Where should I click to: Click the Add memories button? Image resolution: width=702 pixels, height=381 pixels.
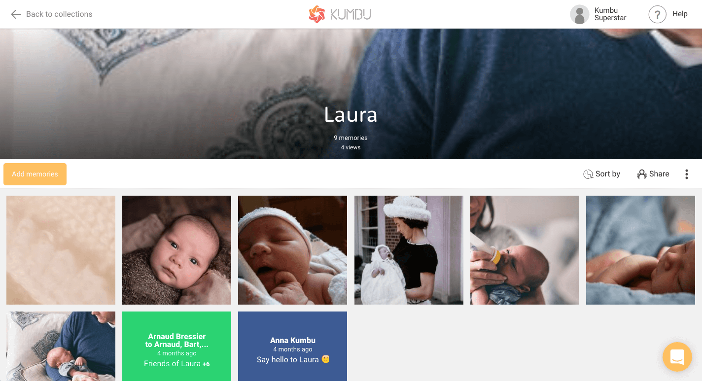(35, 174)
